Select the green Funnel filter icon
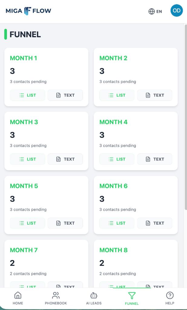The height and width of the screenshot is (310, 187). pos(132,295)
